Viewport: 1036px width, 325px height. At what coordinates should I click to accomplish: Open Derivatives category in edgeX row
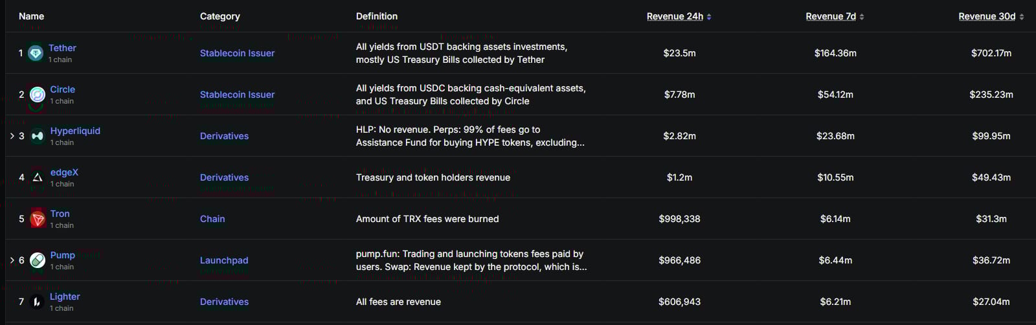(x=224, y=177)
